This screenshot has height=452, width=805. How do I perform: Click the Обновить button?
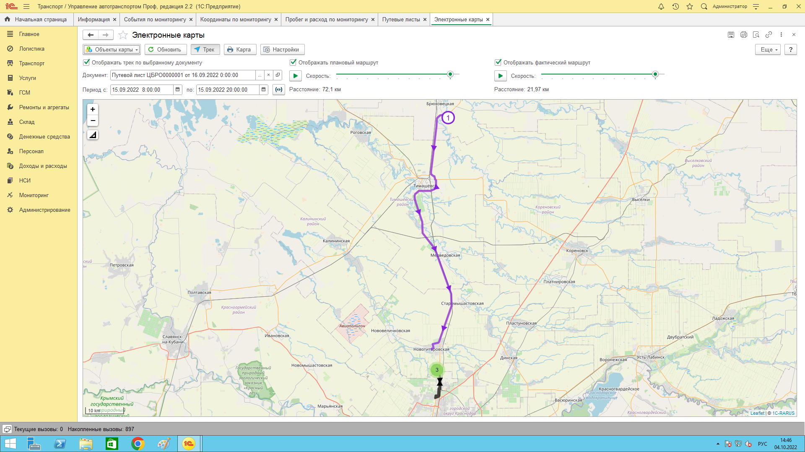click(x=165, y=49)
